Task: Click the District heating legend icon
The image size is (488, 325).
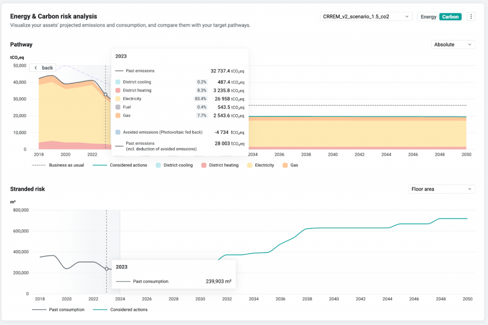Action: tap(203, 165)
